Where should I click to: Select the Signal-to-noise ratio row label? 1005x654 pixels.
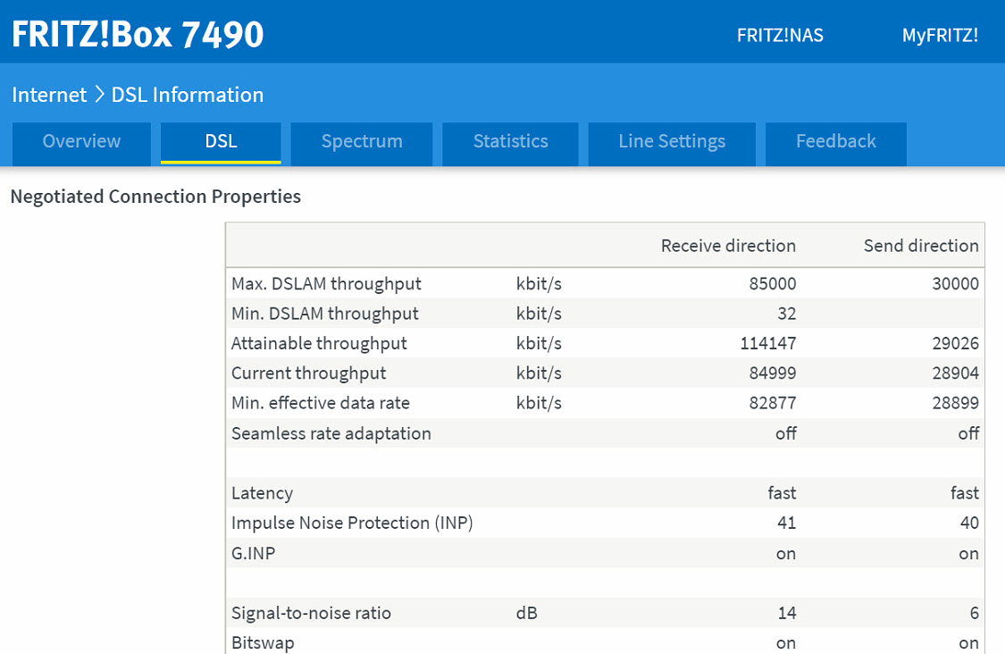coord(311,613)
